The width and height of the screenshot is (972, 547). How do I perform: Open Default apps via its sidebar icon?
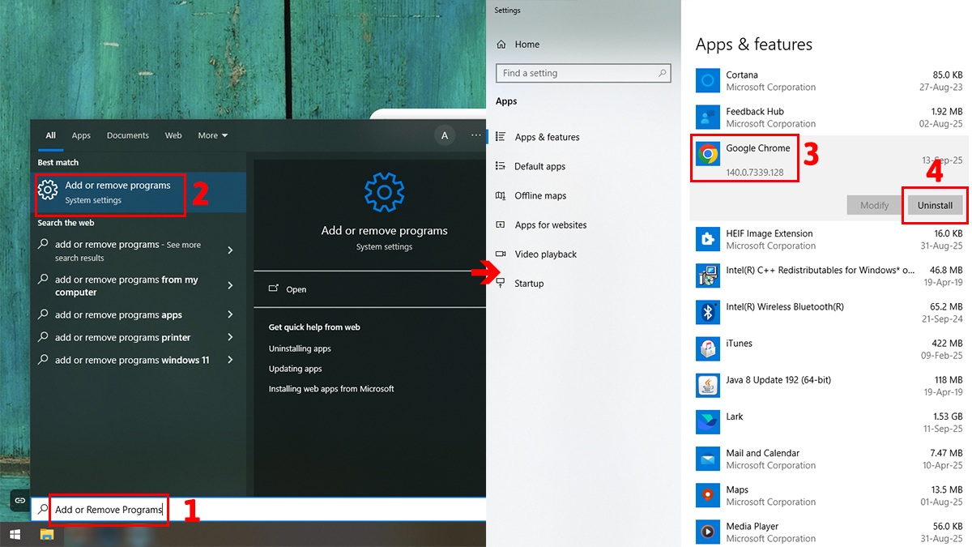[501, 166]
